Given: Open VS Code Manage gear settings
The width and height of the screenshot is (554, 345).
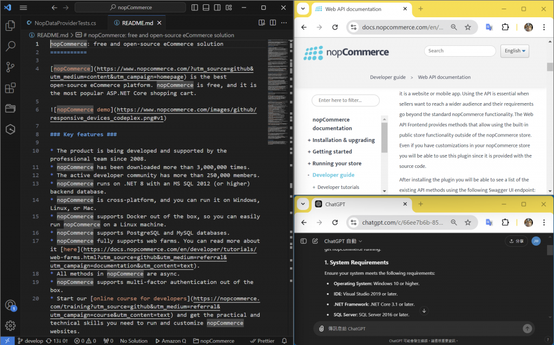Looking at the screenshot, I should point(10,325).
